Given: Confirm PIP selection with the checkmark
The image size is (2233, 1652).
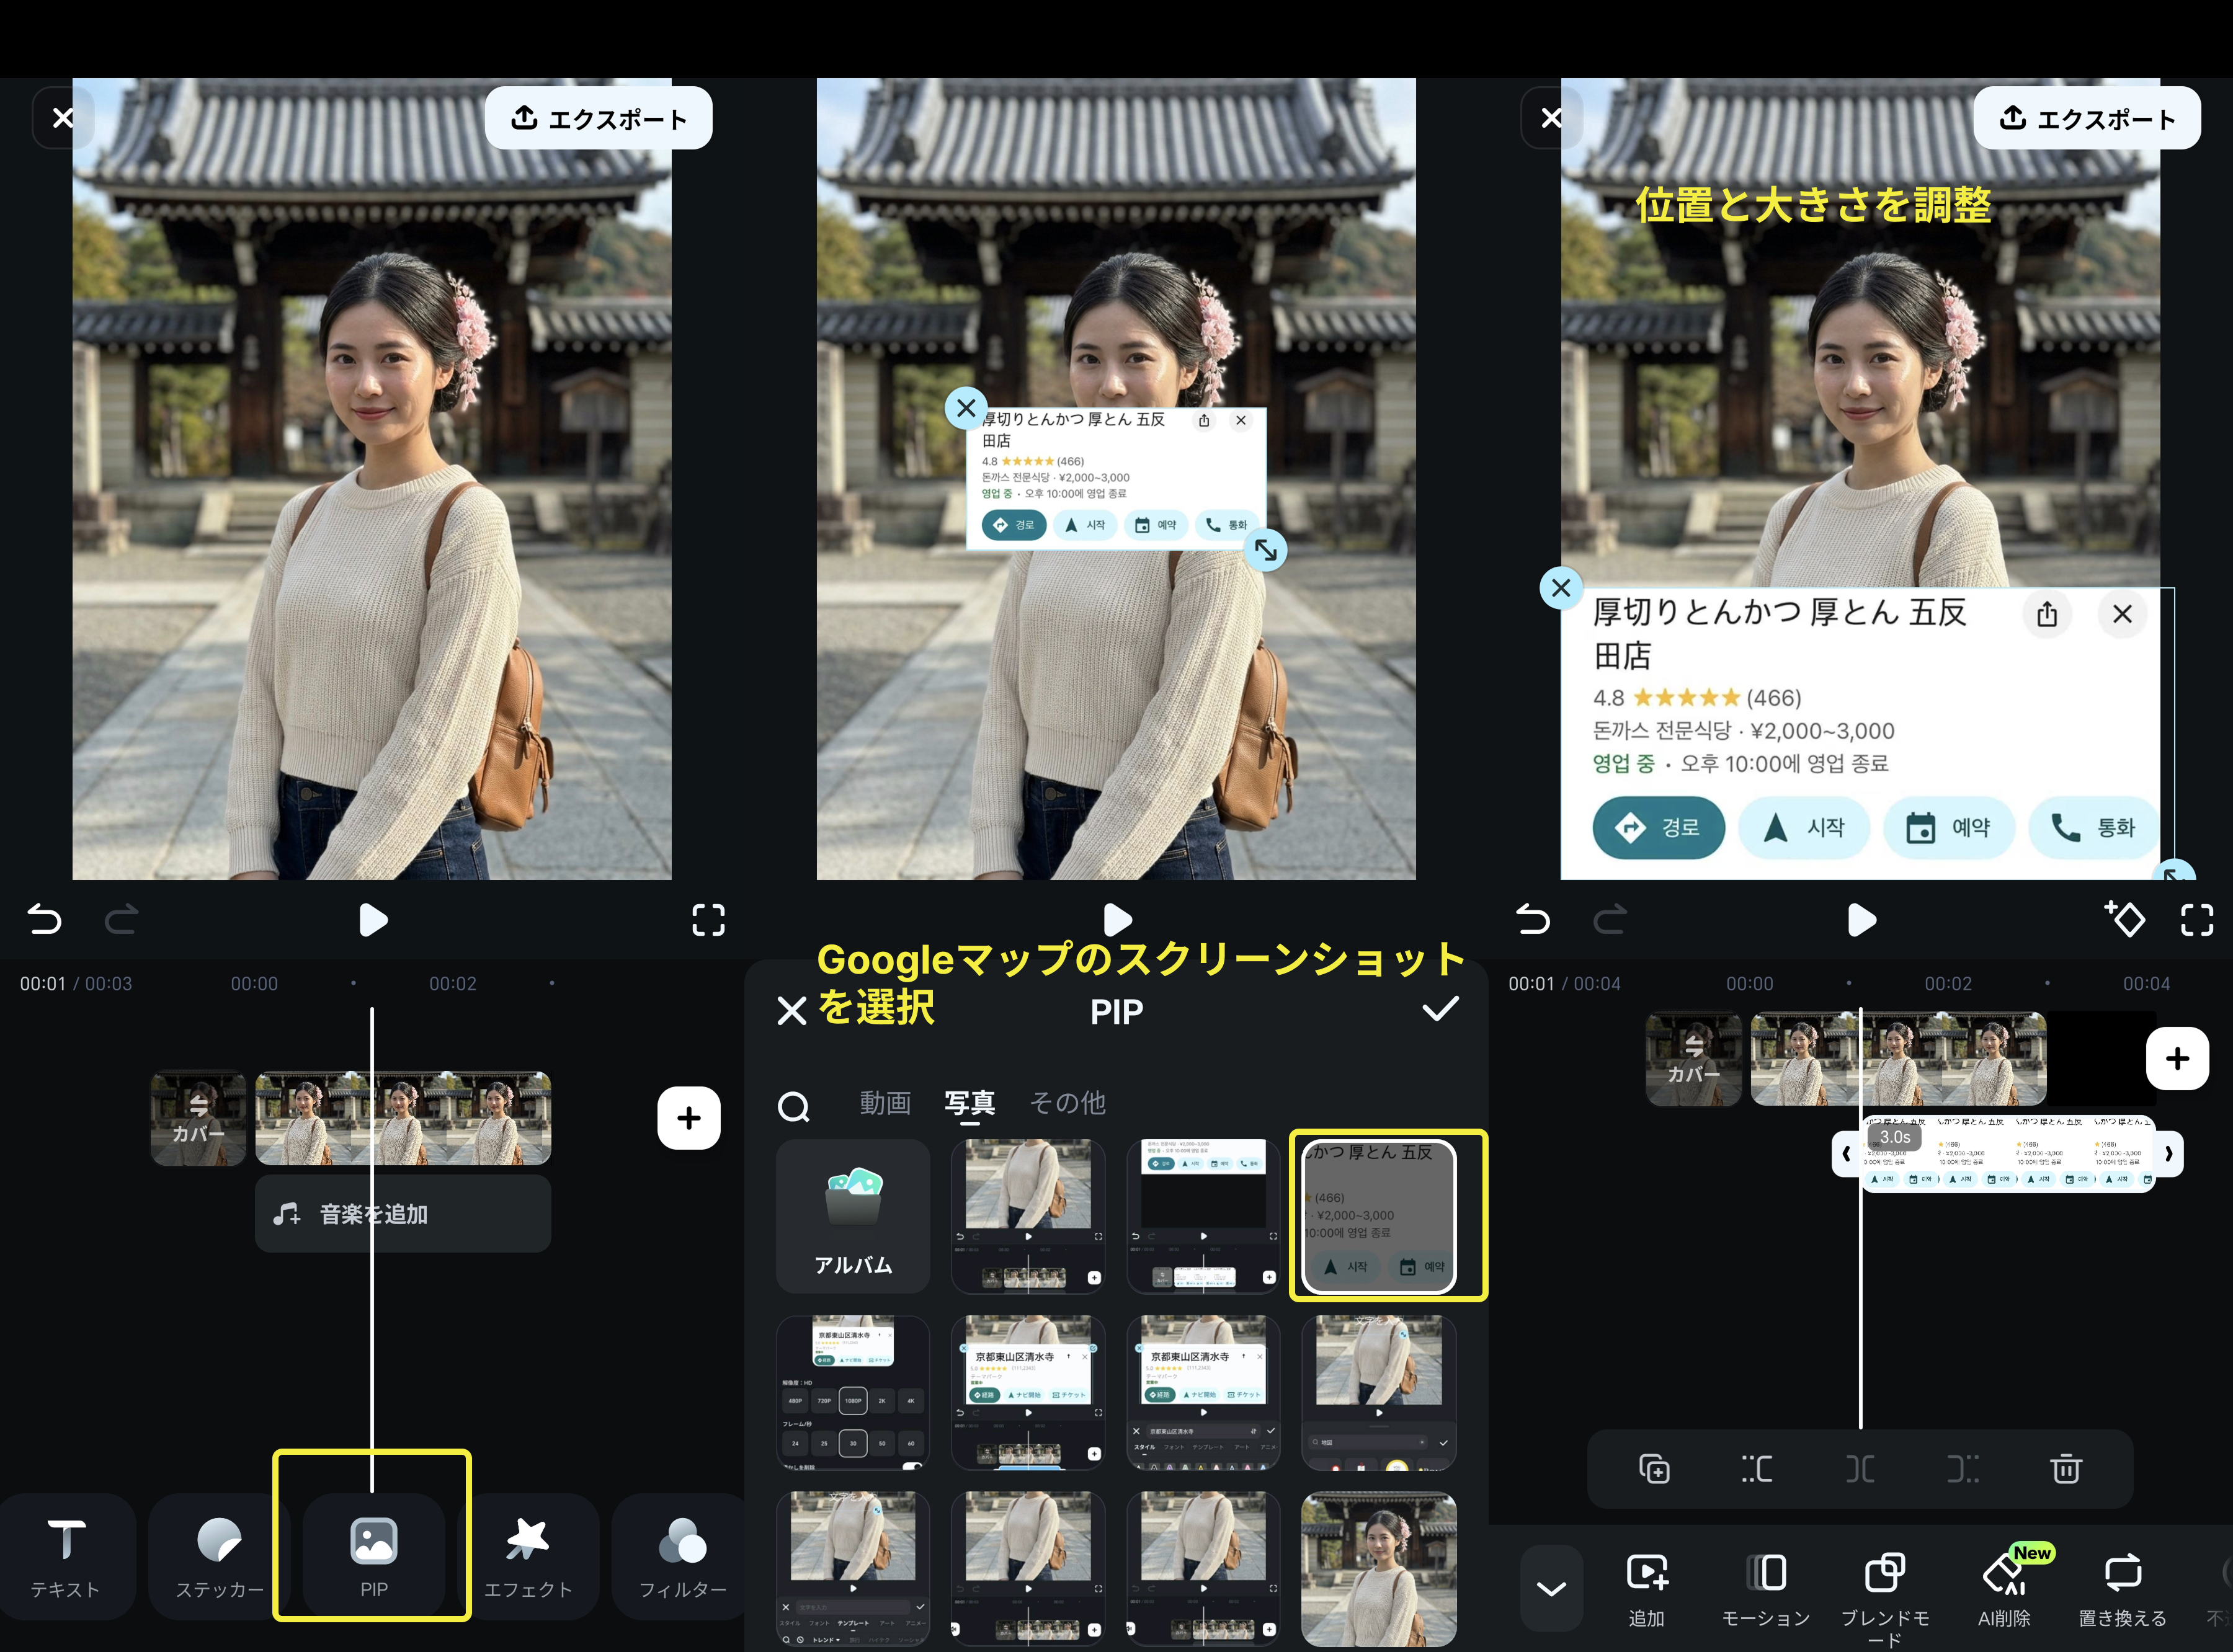Looking at the screenshot, I should coord(1440,1010).
